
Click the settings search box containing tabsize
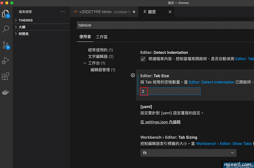[165, 25]
